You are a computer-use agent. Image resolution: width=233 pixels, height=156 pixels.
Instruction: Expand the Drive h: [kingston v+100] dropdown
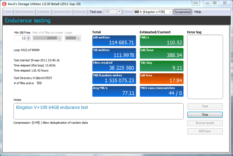[170, 12]
